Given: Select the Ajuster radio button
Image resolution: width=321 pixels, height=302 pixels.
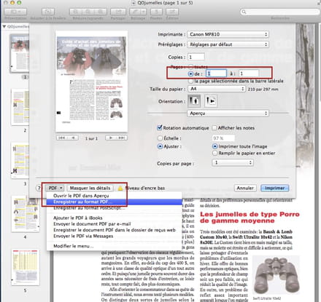Looking at the screenshot, I should click(x=160, y=146).
